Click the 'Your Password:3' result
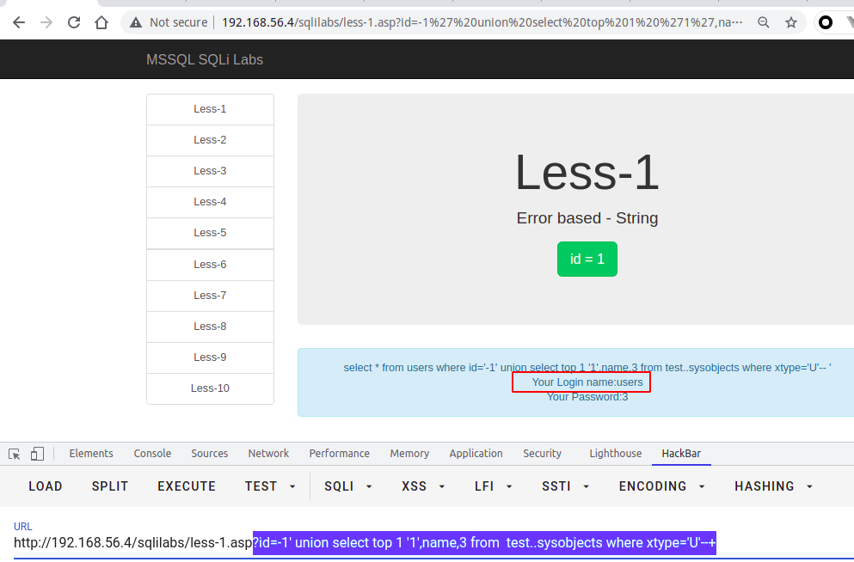This screenshot has width=854, height=562. coord(587,397)
